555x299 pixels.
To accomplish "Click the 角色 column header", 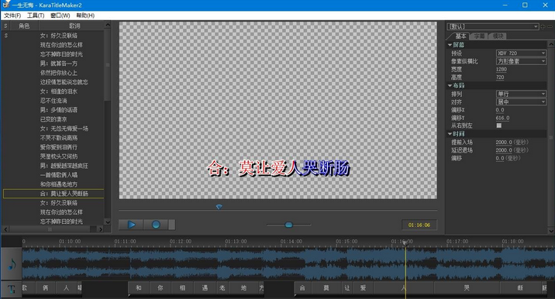I will (x=24, y=26).
